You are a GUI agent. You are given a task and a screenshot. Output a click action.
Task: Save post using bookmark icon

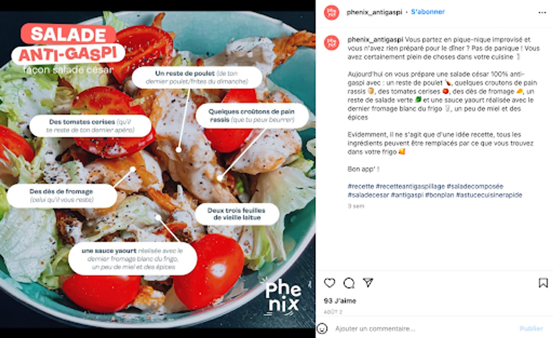tap(543, 283)
